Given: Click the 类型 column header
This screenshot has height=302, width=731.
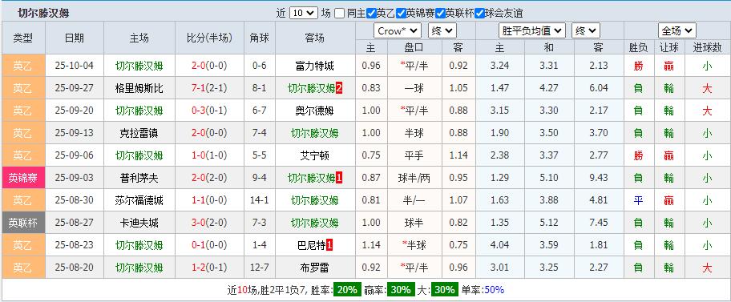Looking at the screenshot, I should point(23,38).
